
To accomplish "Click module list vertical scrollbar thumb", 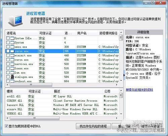I will [x=121, y=96].
